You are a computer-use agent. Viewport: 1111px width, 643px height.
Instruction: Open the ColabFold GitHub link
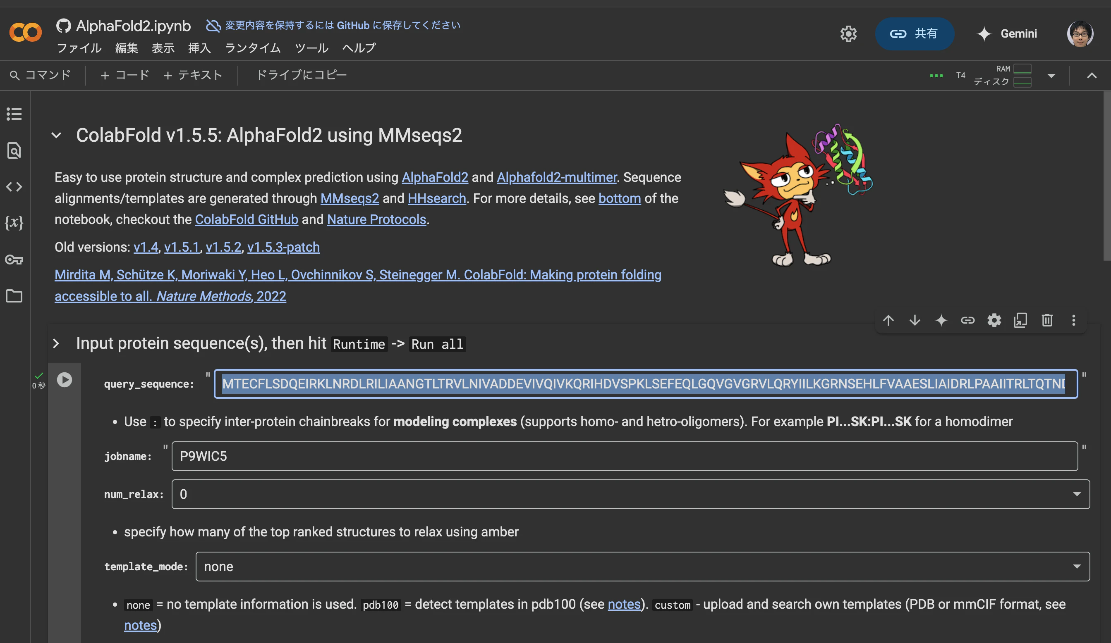coord(247,219)
